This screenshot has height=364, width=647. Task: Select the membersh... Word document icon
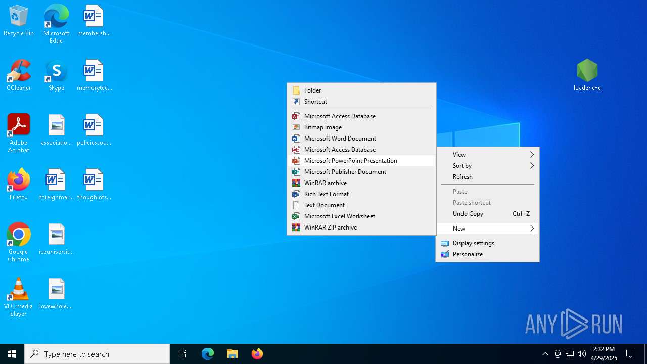click(94, 21)
